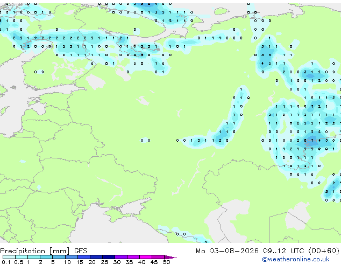This screenshot has width=341, height=264.
Task: Select the purple legend swatch for 30–35 mm
Action: (120, 257)
